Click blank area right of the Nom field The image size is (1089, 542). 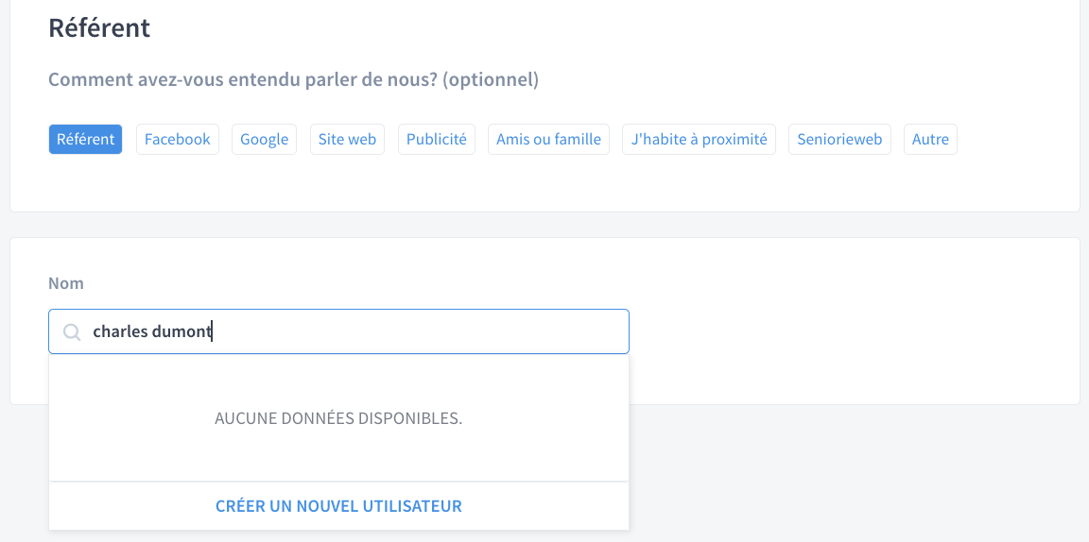click(x=847, y=331)
